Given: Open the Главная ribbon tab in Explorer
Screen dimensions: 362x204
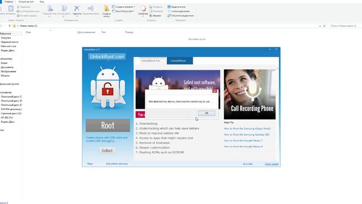Looking at the screenshot, I should (x=9, y=2).
